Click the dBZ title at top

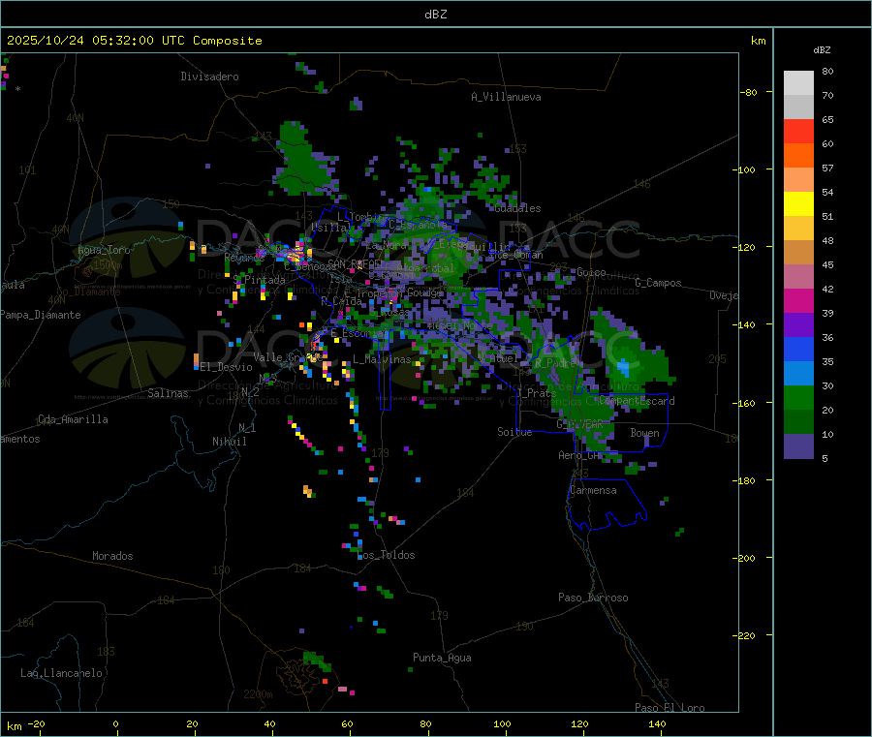(x=435, y=15)
